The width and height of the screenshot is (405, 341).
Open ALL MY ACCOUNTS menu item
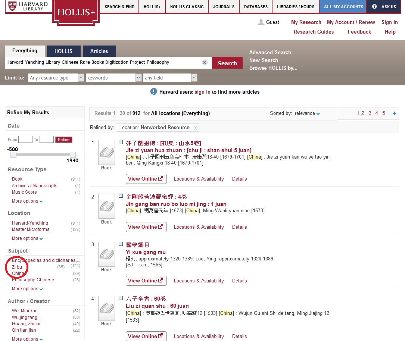343,7
